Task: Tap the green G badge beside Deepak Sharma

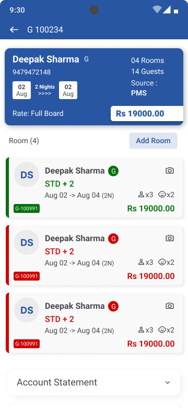Action: (113, 171)
